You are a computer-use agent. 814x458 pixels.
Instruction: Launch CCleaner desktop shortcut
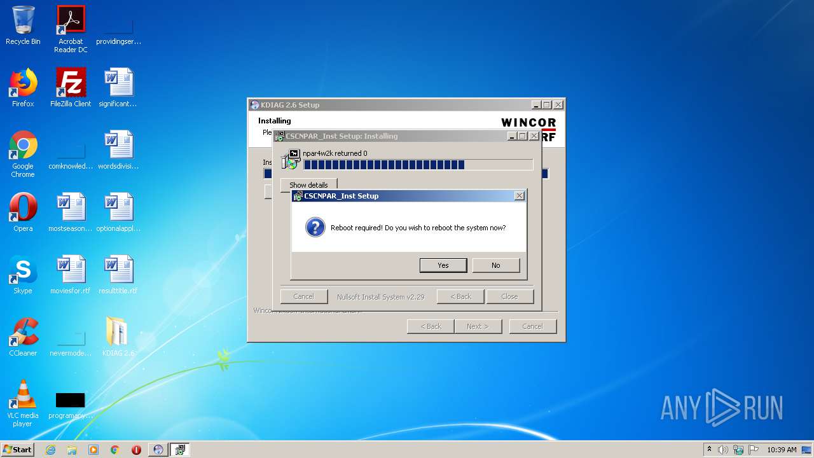pos(23,337)
